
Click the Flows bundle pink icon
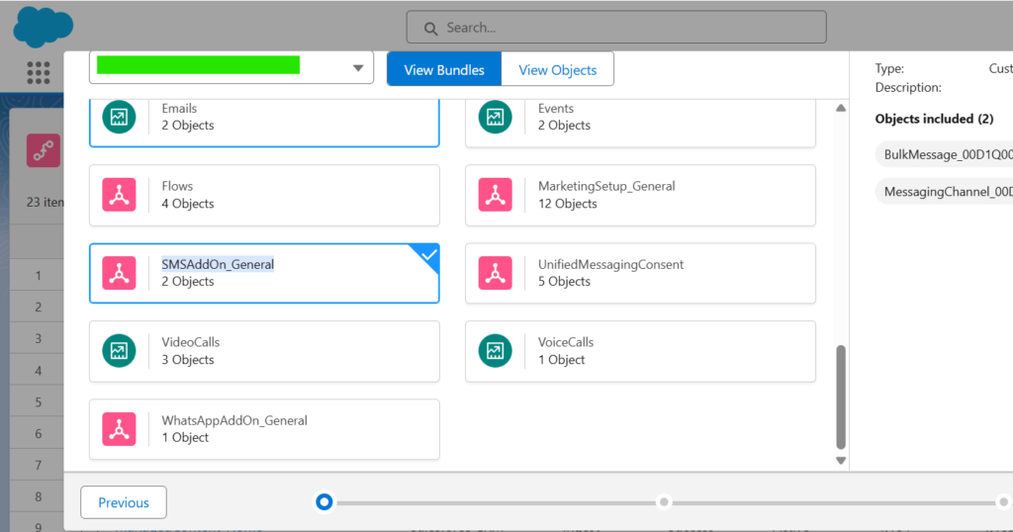pos(119,195)
